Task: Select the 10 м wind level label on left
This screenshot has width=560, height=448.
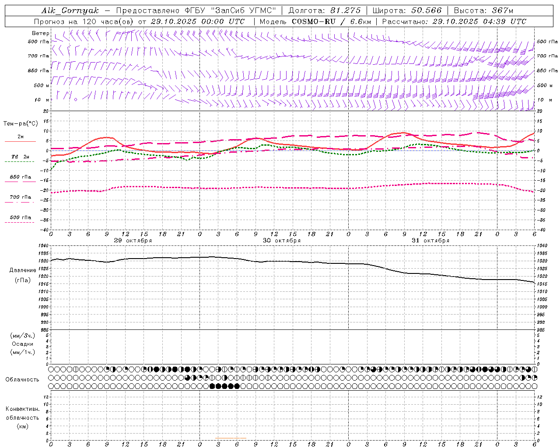Action: tap(42, 100)
